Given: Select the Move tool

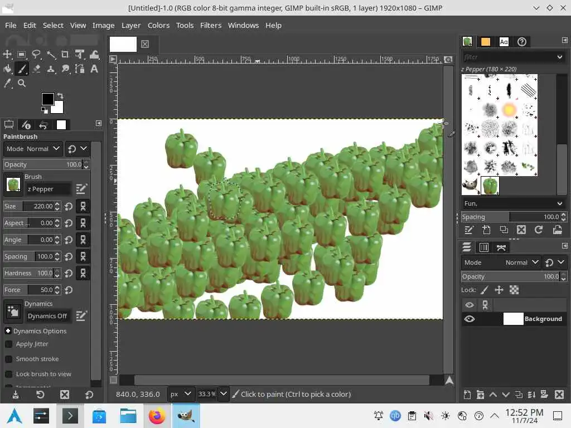Looking at the screenshot, I should click(x=7, y=55).
